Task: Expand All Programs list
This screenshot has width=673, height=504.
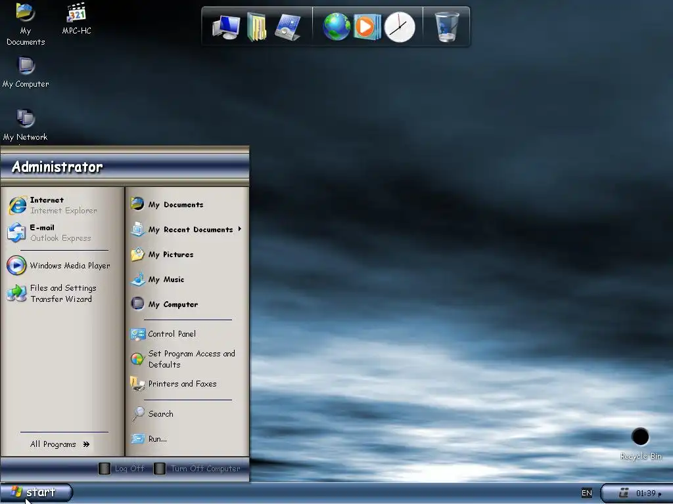Action: coord(60,444)
